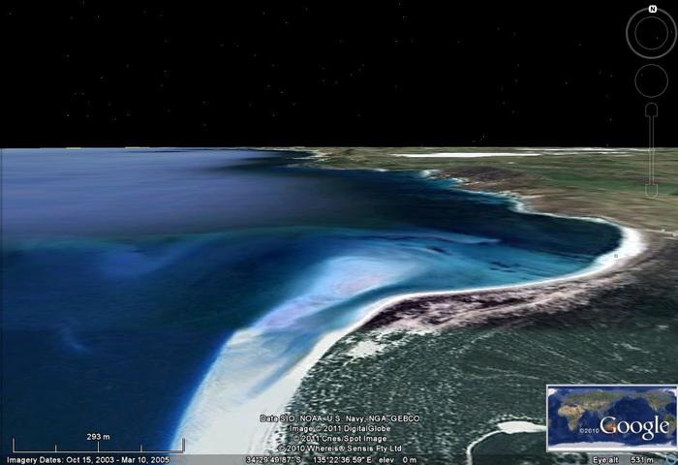Click the Data SIO, NOAA attribution line

pos(339,418)
